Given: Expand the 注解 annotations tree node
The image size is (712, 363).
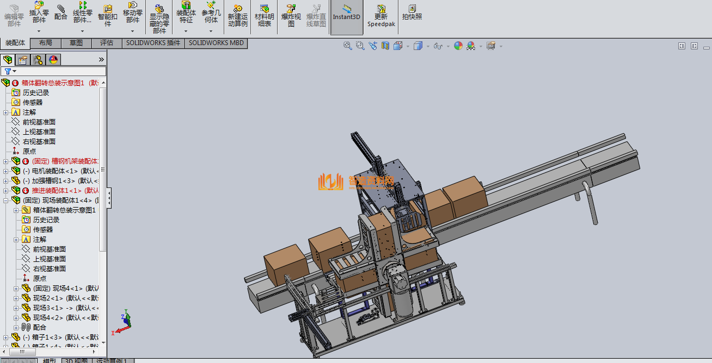Looking at the screenshot, I should coord(6,112).
